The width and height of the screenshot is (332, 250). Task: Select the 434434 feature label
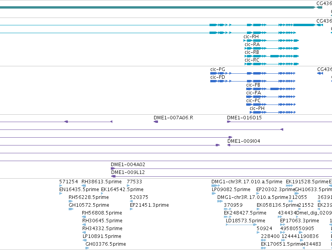click(x=287, y=213)
